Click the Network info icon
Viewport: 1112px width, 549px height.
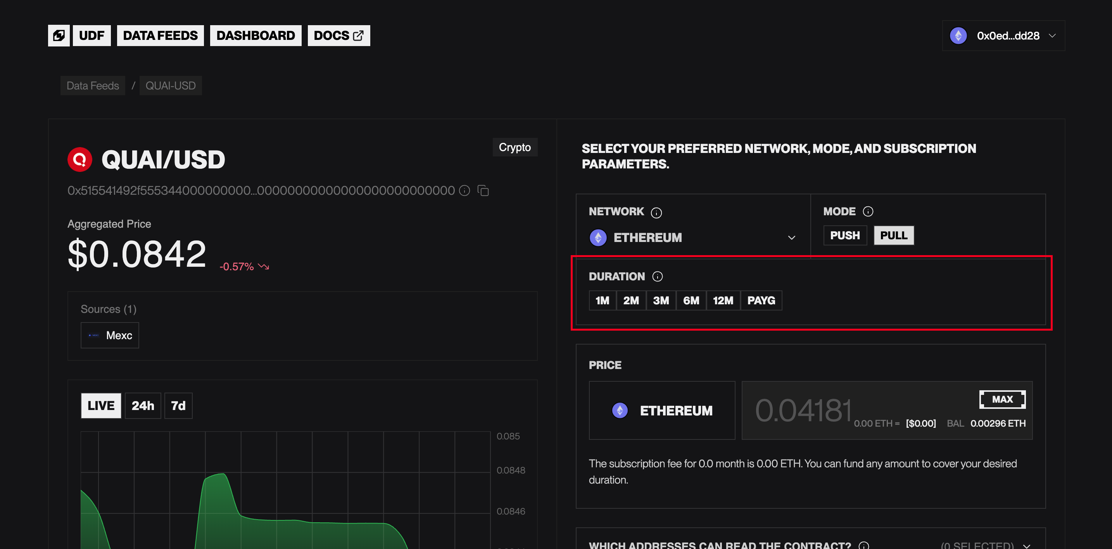click(x=656, y=213)
